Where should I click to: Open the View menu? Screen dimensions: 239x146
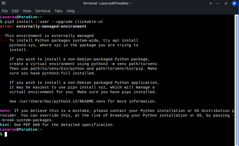[x=27, y=11]
